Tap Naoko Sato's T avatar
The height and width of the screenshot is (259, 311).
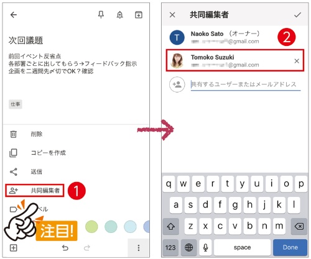[x=177, y=37]
